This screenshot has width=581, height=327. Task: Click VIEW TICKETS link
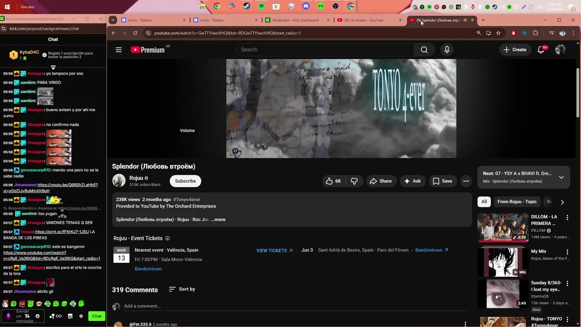point(274,251)
